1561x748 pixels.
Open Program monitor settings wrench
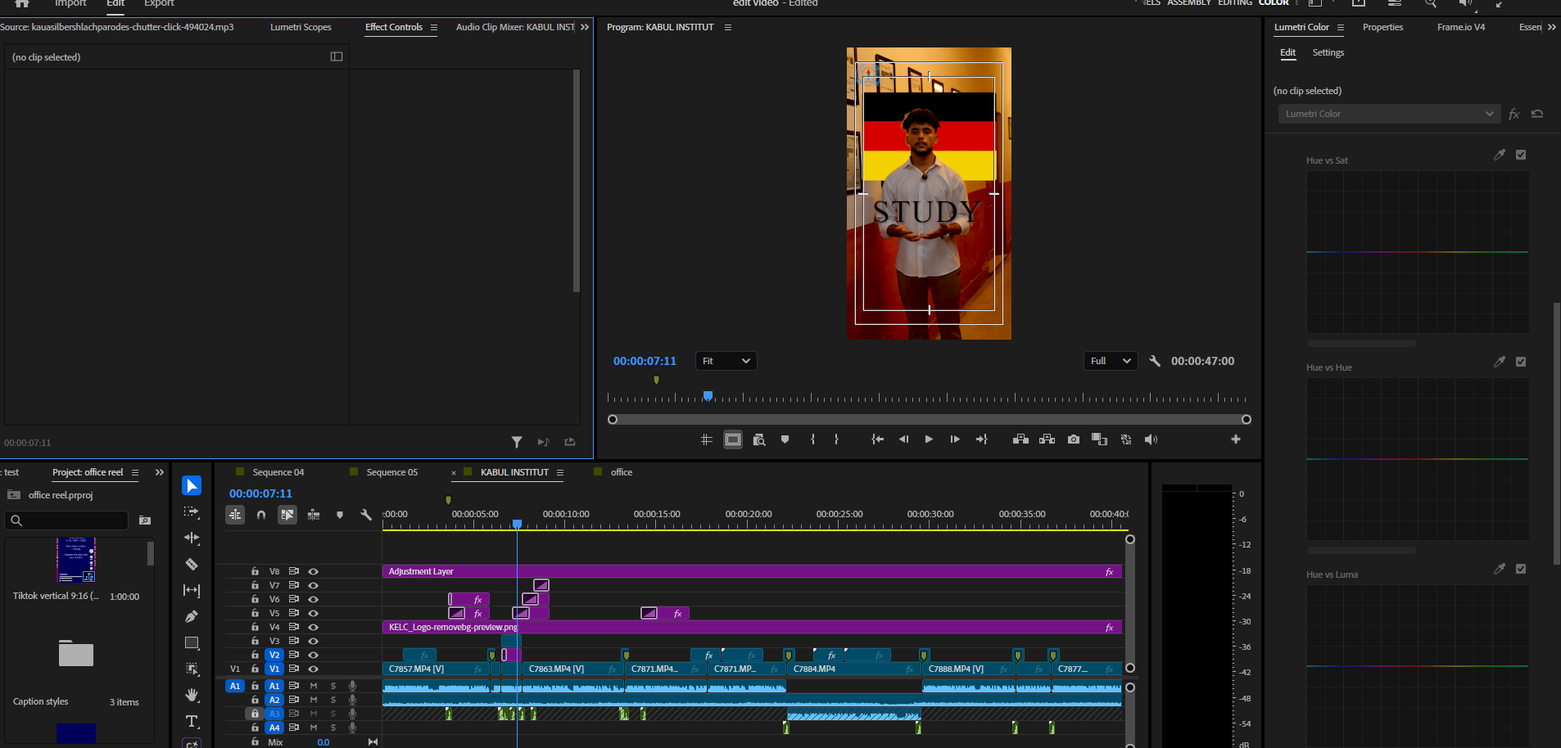coord(1155,361)
